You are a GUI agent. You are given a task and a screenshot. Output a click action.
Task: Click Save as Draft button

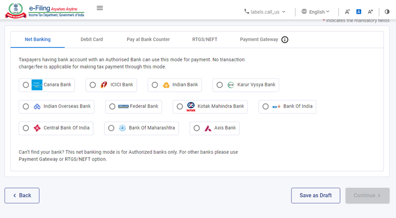316,195
